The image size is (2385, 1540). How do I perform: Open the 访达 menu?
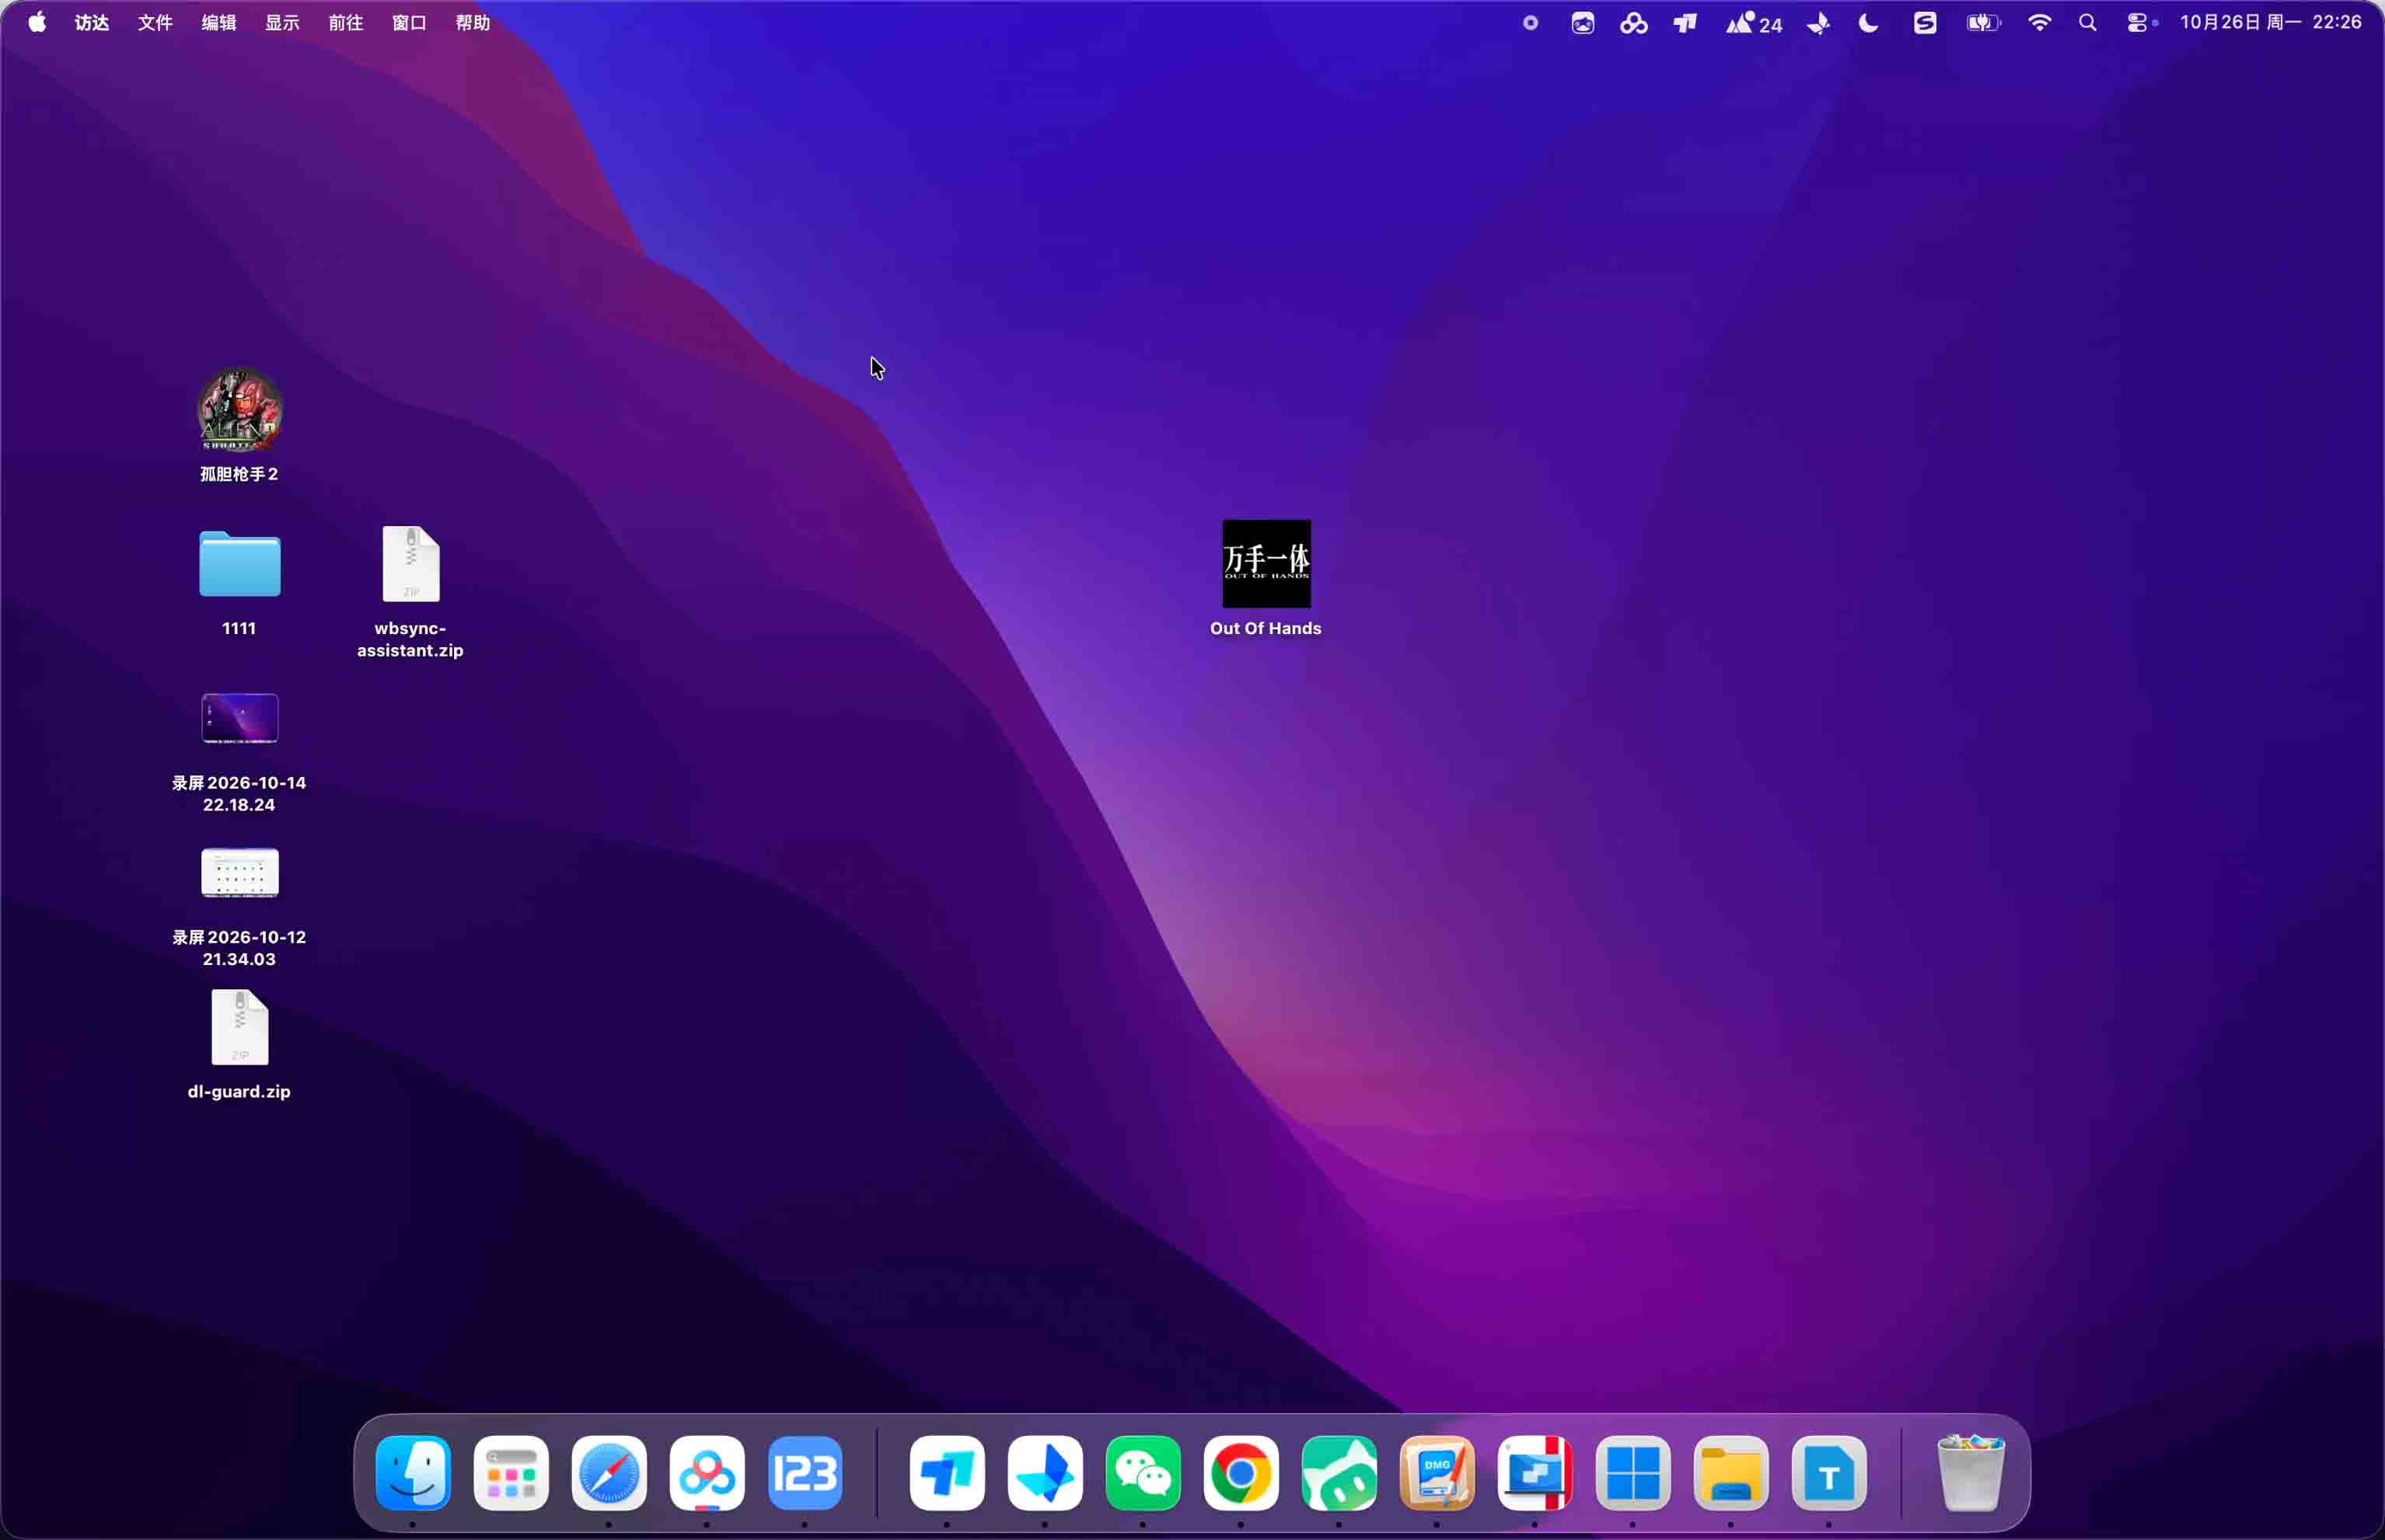(x=92, y=22)
